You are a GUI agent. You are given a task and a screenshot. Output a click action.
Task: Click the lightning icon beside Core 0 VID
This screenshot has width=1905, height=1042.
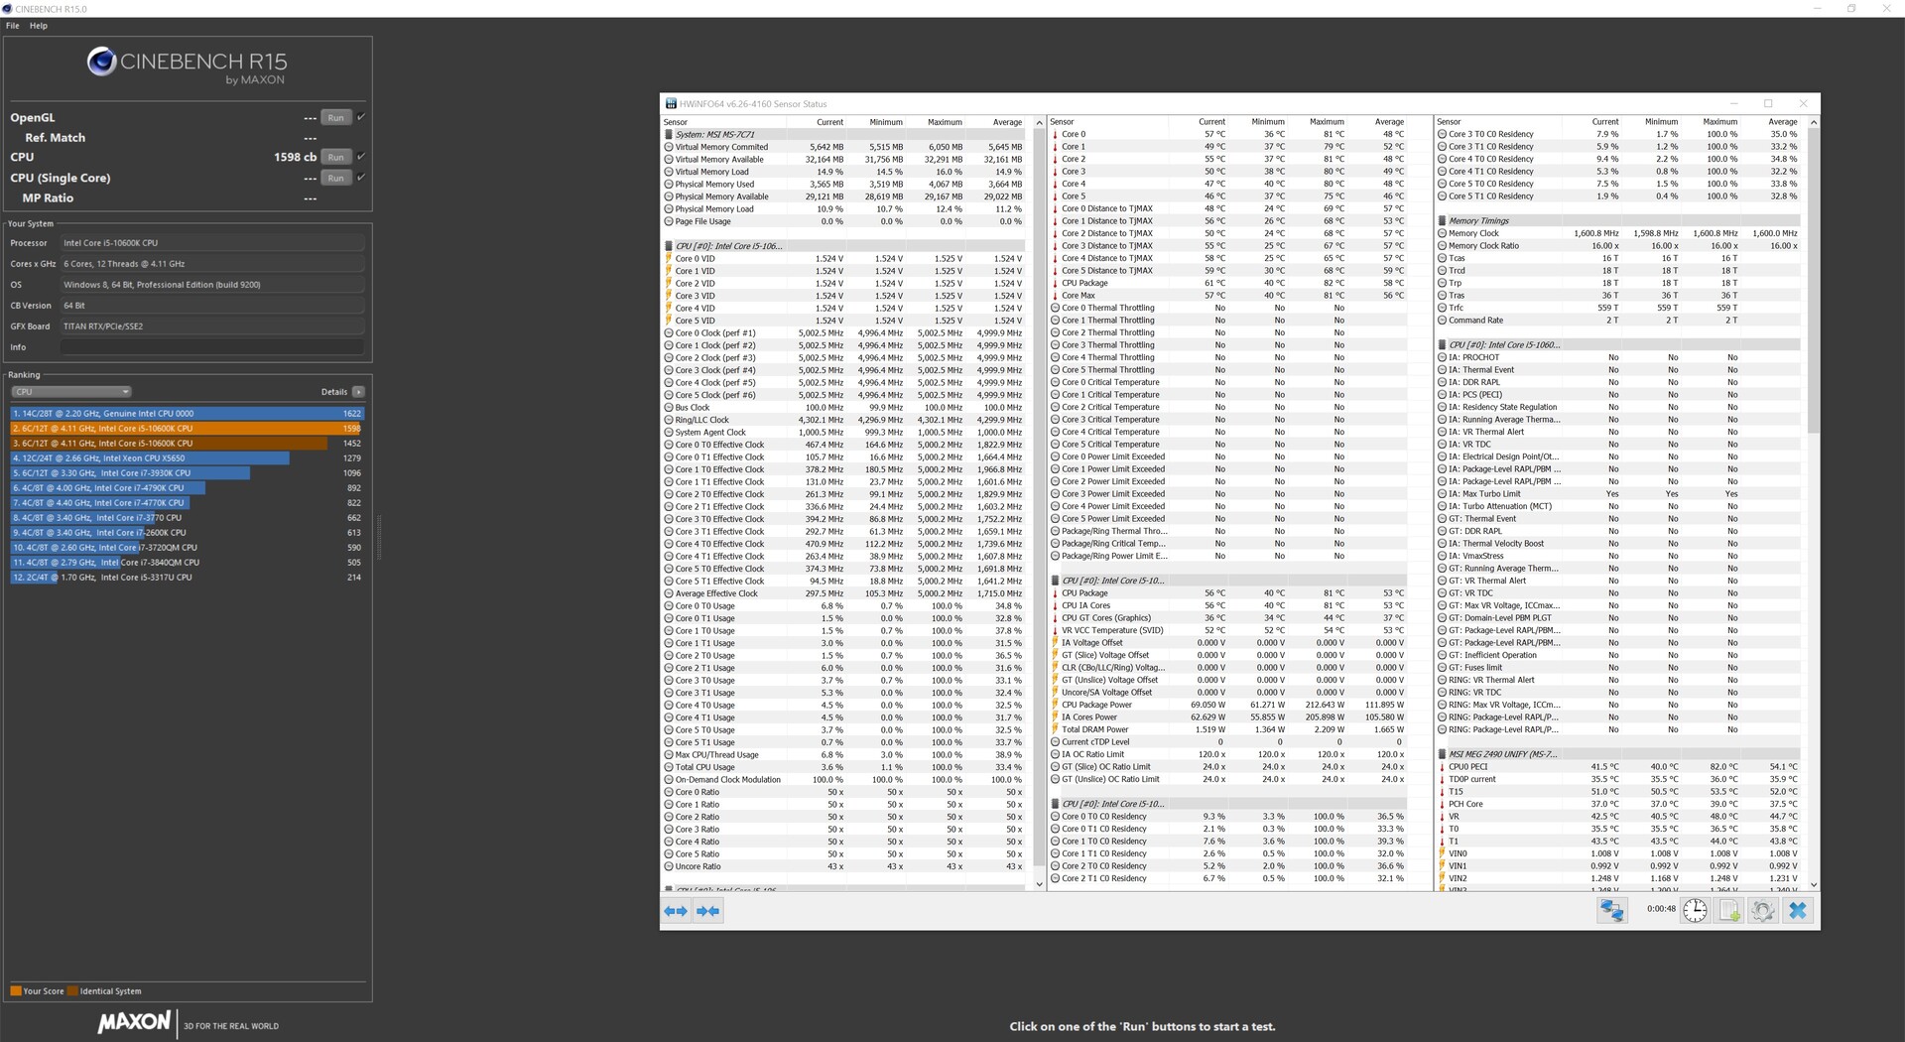tap(669, 258)
